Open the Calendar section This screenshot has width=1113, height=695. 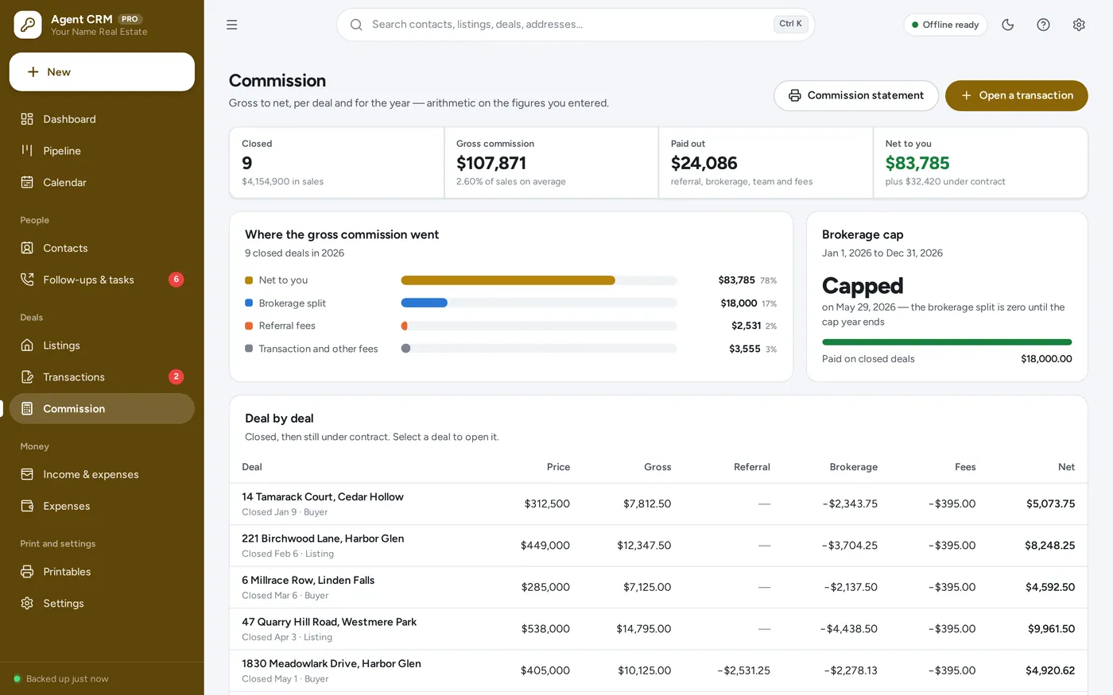(102, 183)
